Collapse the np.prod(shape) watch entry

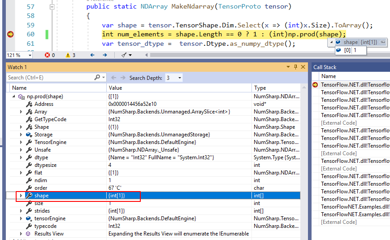14,96
